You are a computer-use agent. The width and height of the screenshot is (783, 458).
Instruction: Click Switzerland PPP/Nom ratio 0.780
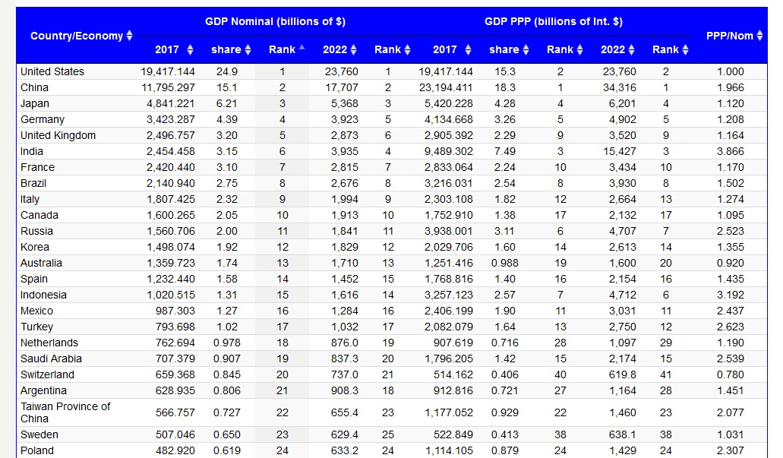click(731, 375)
